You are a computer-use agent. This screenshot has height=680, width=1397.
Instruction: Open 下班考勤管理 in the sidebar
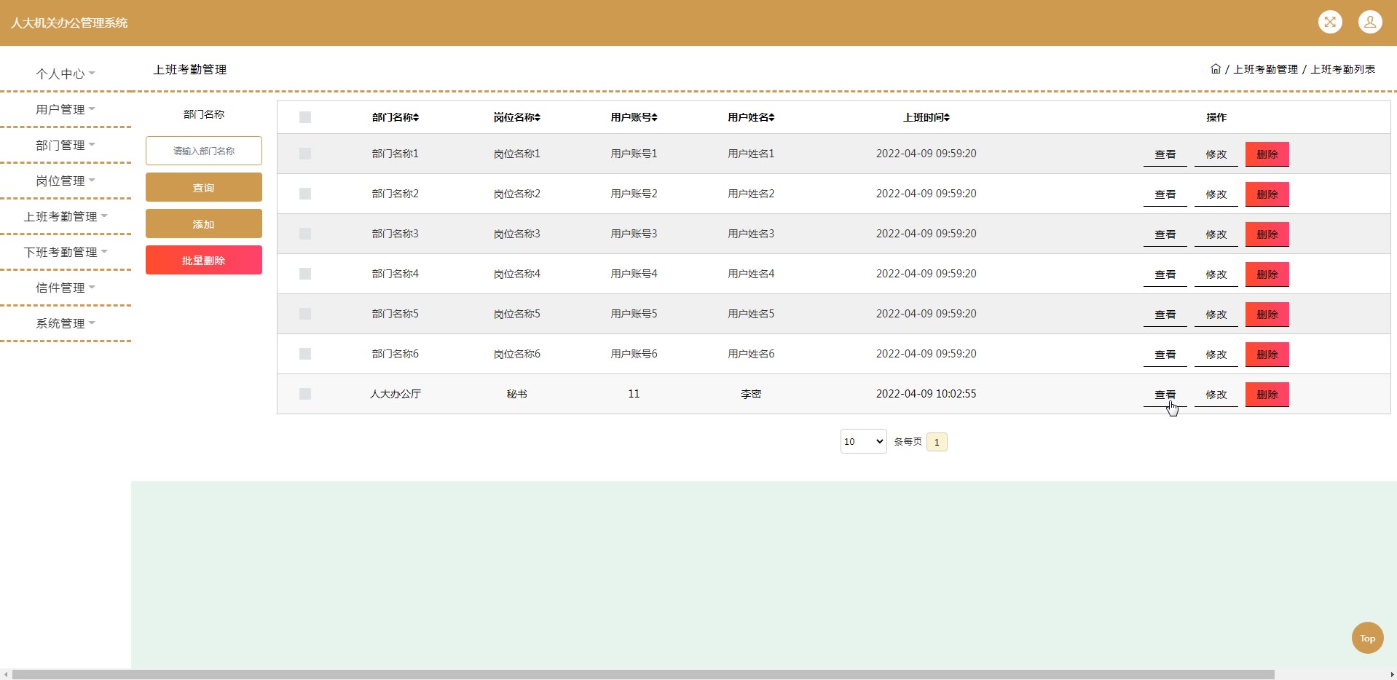[66, 252]
